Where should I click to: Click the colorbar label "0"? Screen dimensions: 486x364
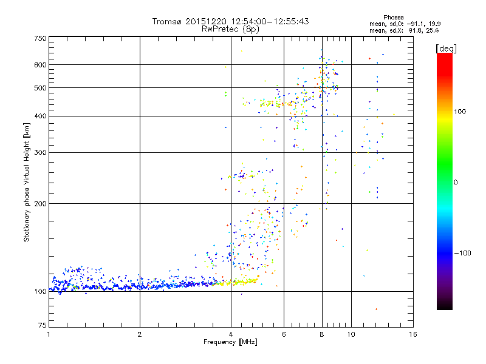pos(456,183)
